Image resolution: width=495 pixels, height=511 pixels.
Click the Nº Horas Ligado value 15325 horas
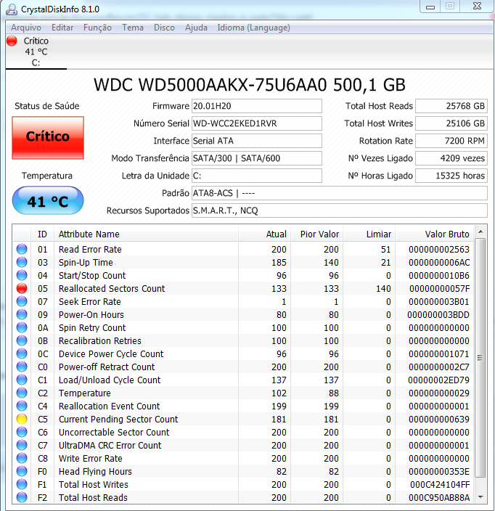coord(451,176)
